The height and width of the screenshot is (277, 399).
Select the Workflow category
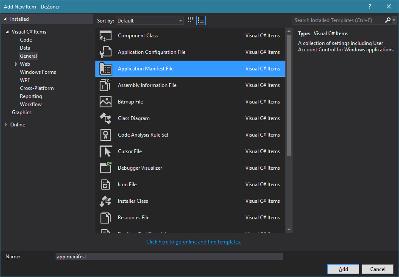point(31,104)
